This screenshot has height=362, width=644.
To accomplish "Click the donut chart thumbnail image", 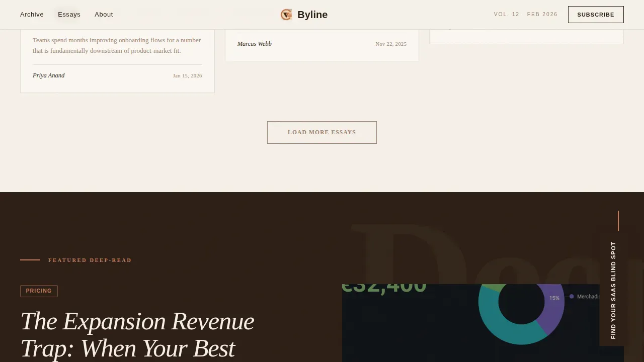I will pyautogui.click(x=483, y=323).
